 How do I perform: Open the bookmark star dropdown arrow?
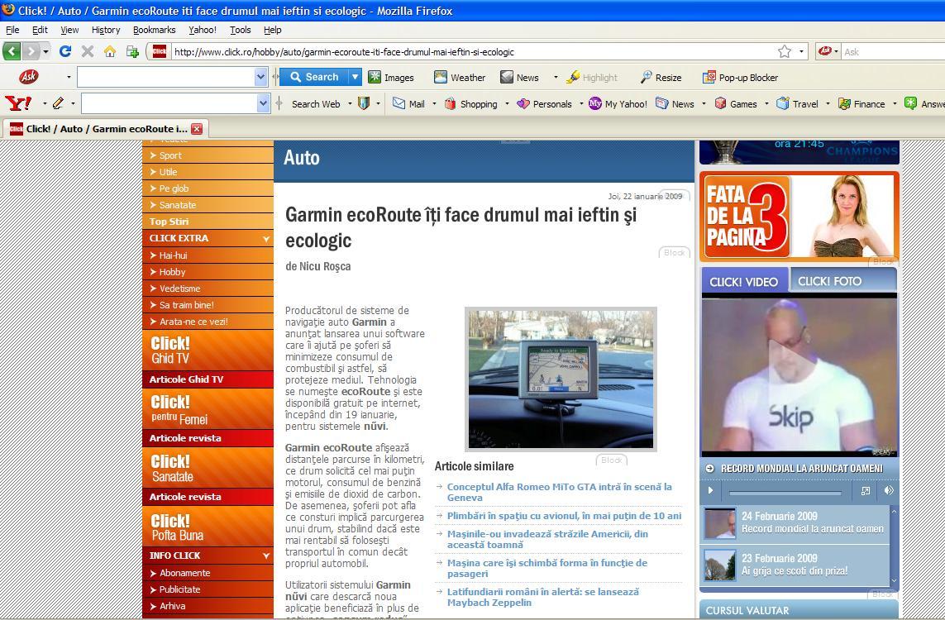click(801, 51)
